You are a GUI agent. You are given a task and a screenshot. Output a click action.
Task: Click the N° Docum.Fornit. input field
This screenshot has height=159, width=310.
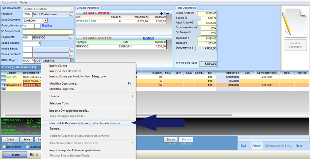[48, 32]
